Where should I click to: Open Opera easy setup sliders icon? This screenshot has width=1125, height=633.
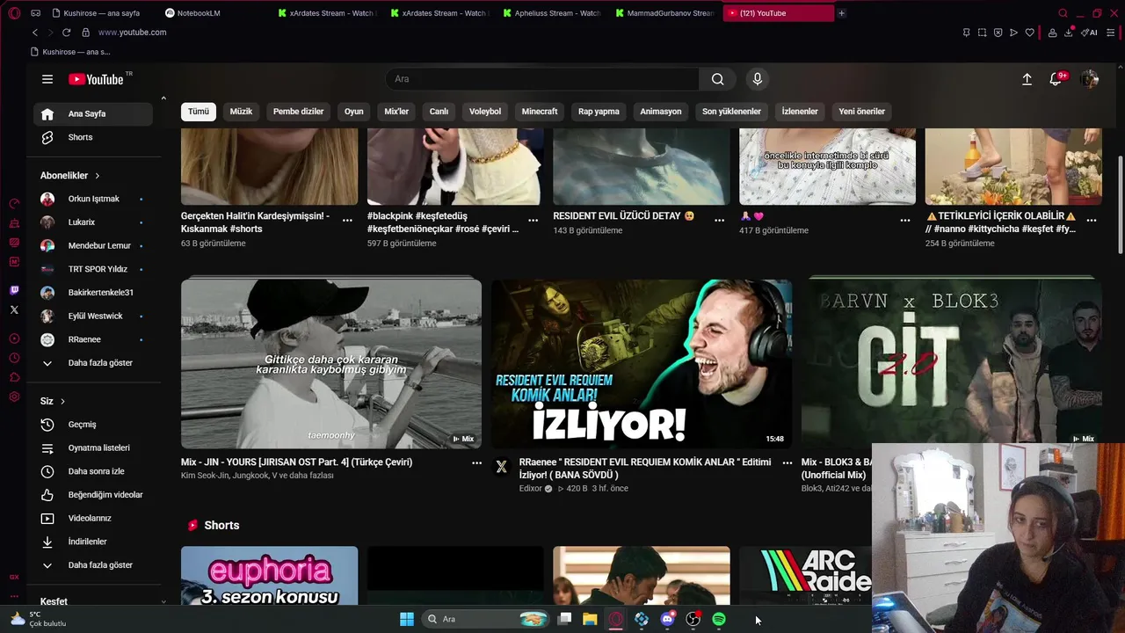point(1112,33)
